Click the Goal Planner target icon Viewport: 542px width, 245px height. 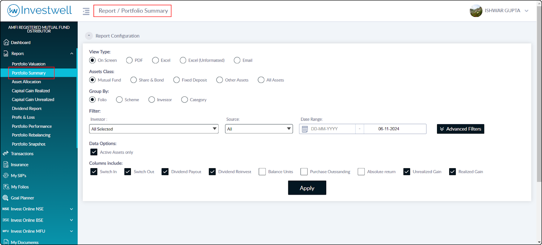[x=6, y=198]
